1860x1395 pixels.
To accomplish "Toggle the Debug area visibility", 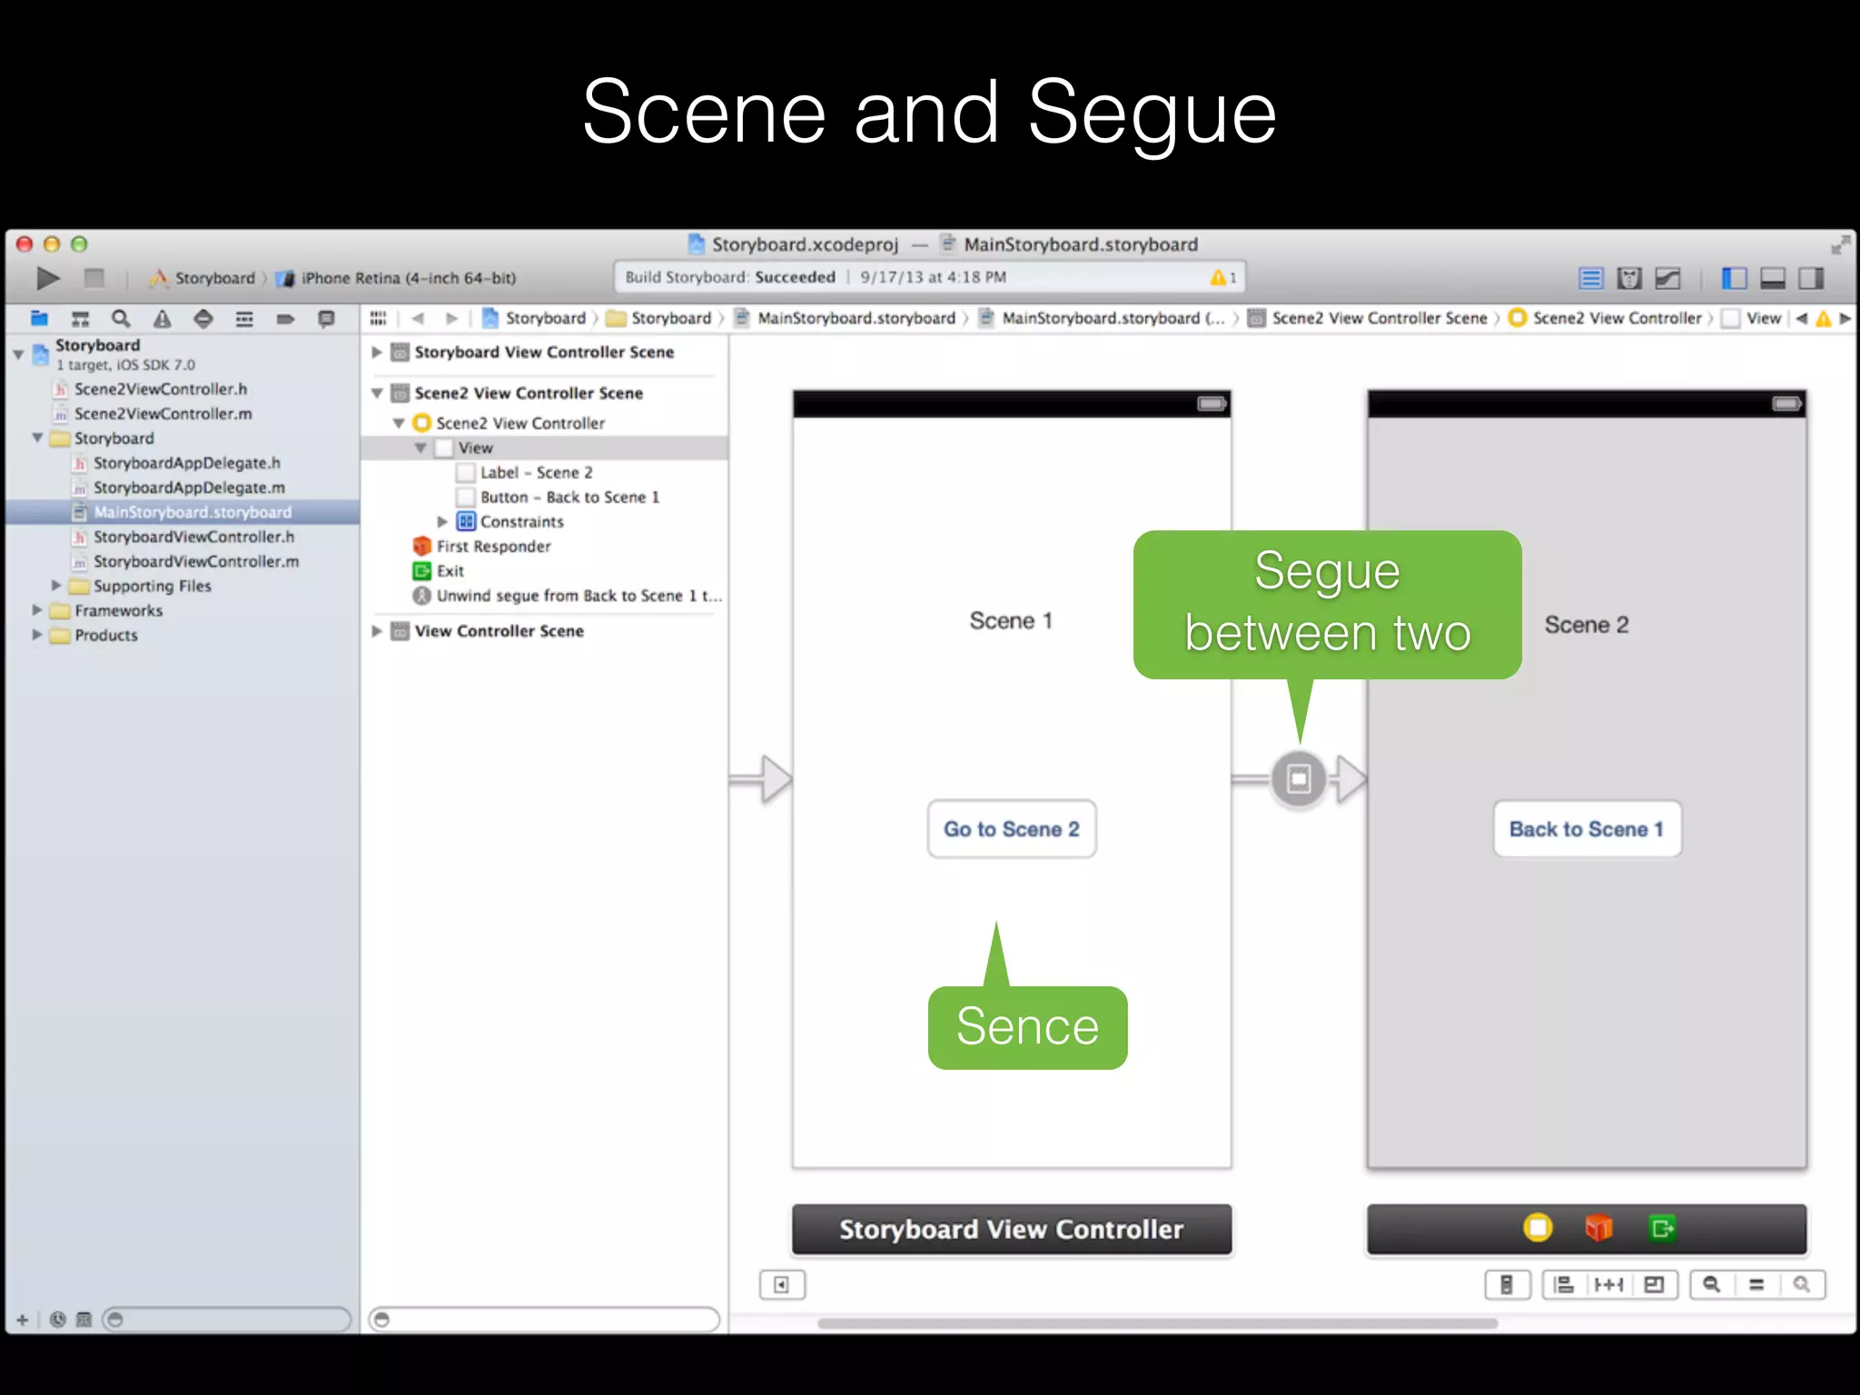I will 1773,278.
